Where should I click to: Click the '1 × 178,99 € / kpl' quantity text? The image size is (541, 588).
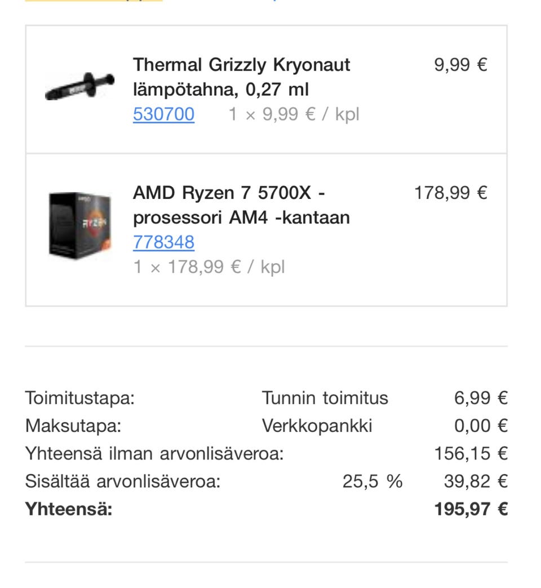coord(209,266)
